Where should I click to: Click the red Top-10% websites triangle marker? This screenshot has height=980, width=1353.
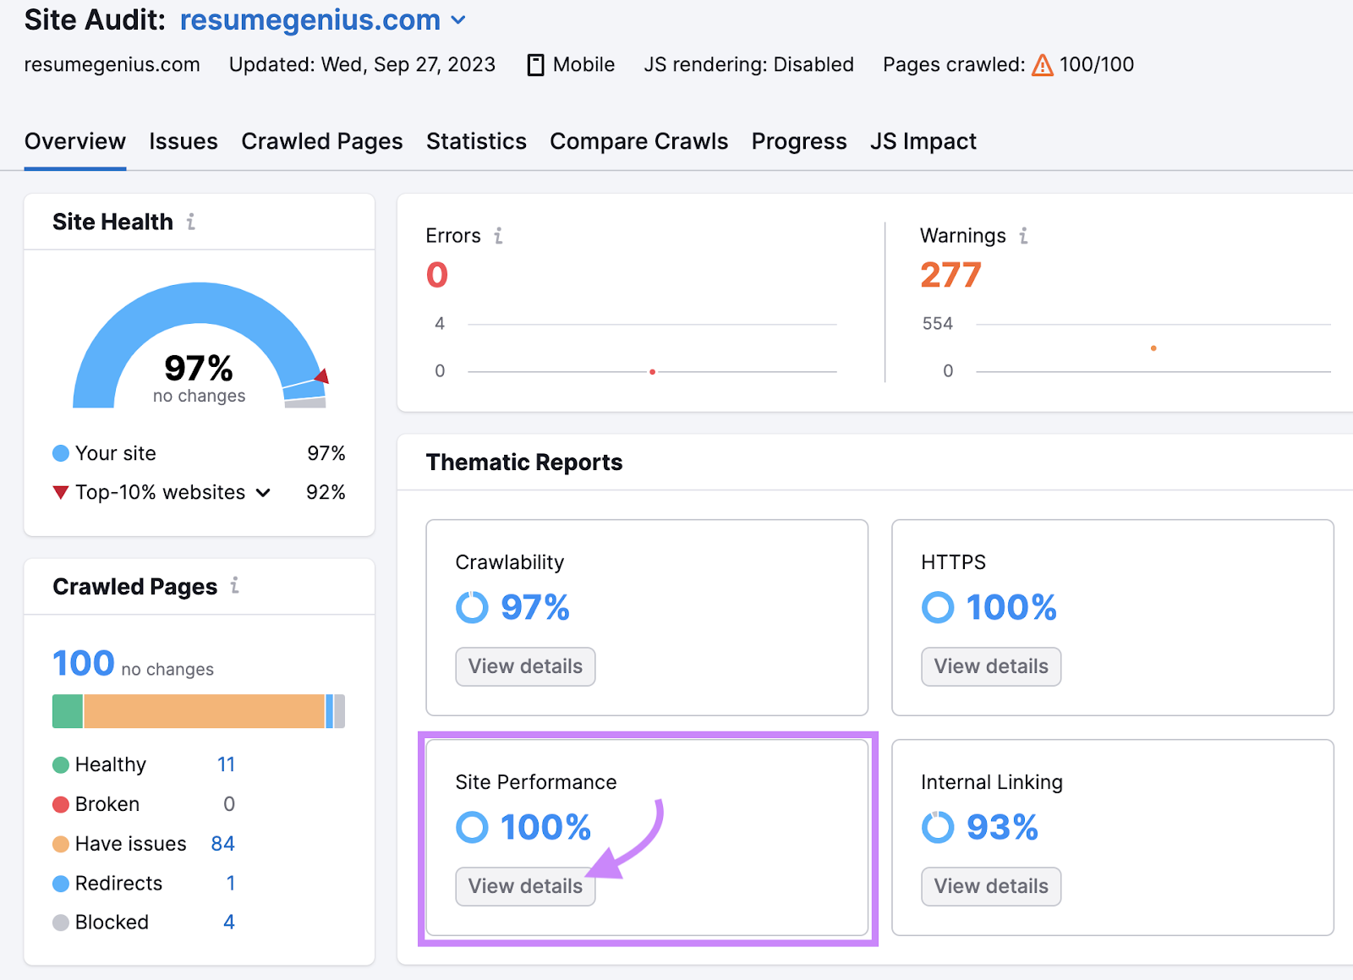click(x=61, y=492)
